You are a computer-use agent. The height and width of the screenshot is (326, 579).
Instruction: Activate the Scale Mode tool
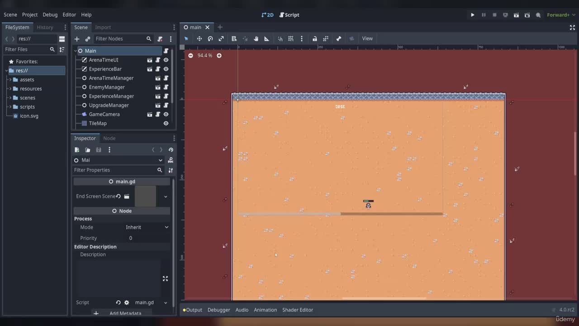click(221, 38)
